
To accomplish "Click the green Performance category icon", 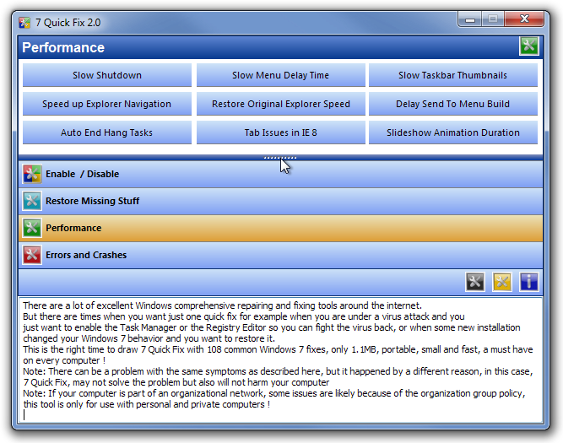I will click(32, 228).
